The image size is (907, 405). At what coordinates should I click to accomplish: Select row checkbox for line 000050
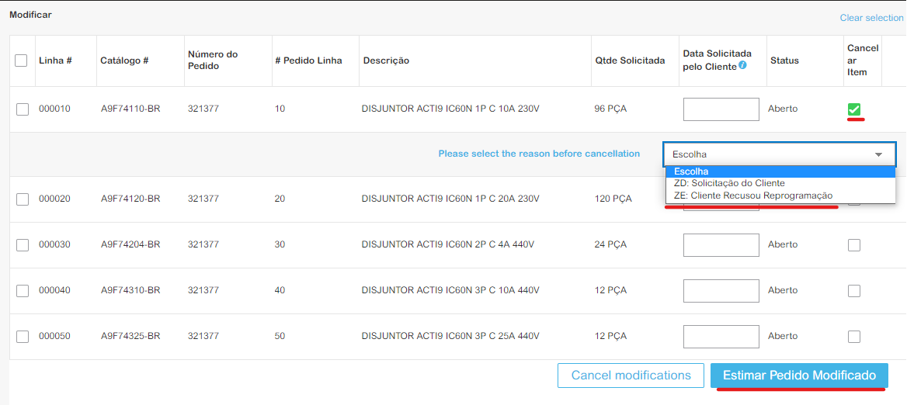click(x=23, y=336)
